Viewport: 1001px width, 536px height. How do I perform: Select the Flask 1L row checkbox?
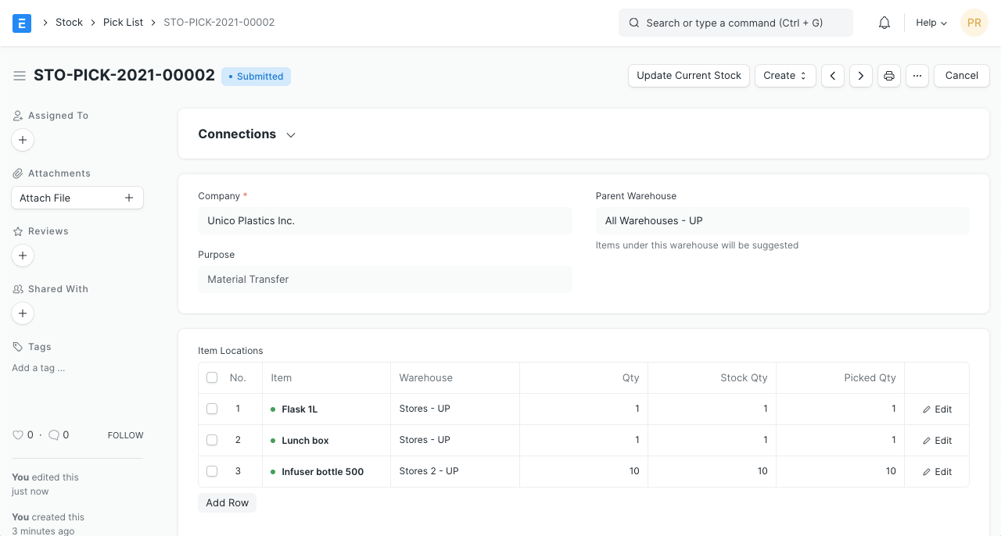(x=212, y=409)
